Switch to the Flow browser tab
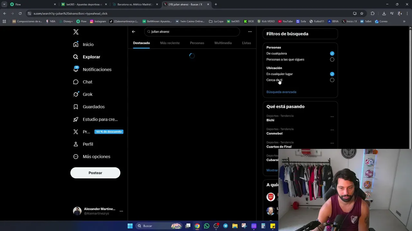The height and width of the screenshot is (231, 412). [x=33, y=4]
